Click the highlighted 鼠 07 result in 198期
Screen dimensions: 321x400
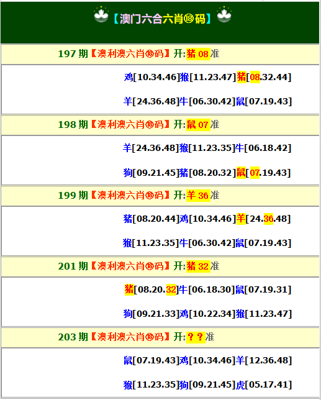tap(198, 125)
